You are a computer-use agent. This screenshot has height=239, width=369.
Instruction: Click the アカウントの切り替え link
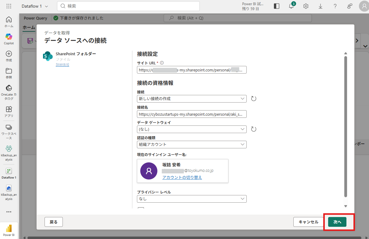tap(182, 177)
